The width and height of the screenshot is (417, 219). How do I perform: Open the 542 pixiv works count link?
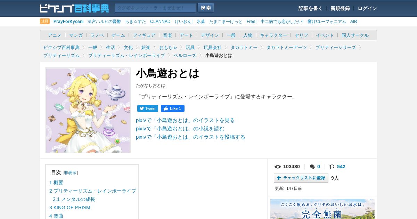click(341, 167)
